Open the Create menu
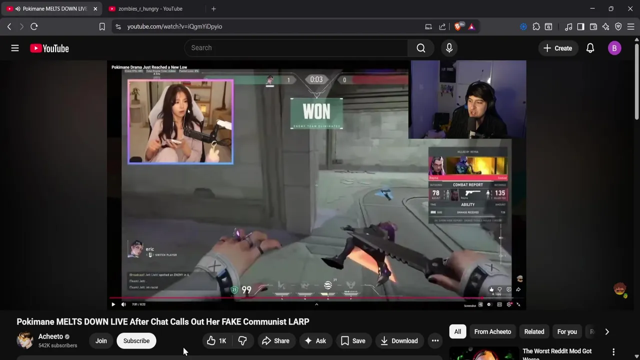 (x=557, y=48)
